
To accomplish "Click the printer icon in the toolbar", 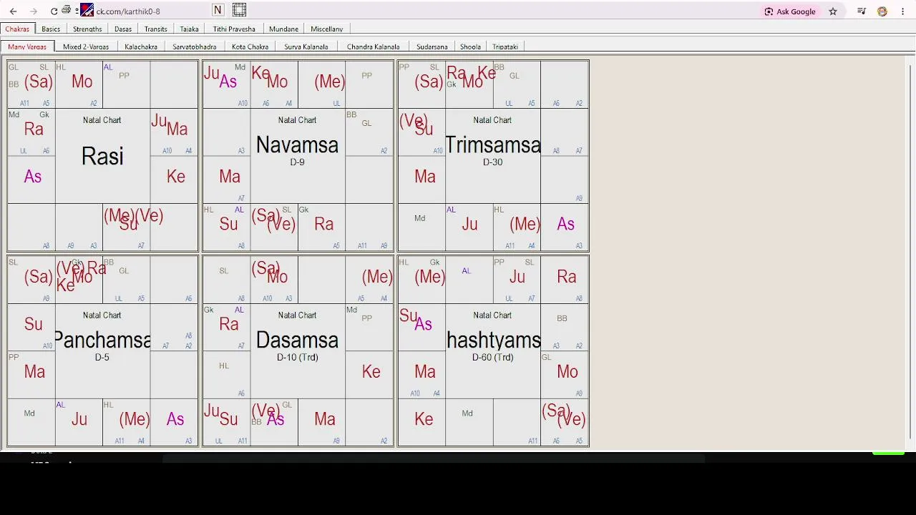I will click(x=67, y=10).
